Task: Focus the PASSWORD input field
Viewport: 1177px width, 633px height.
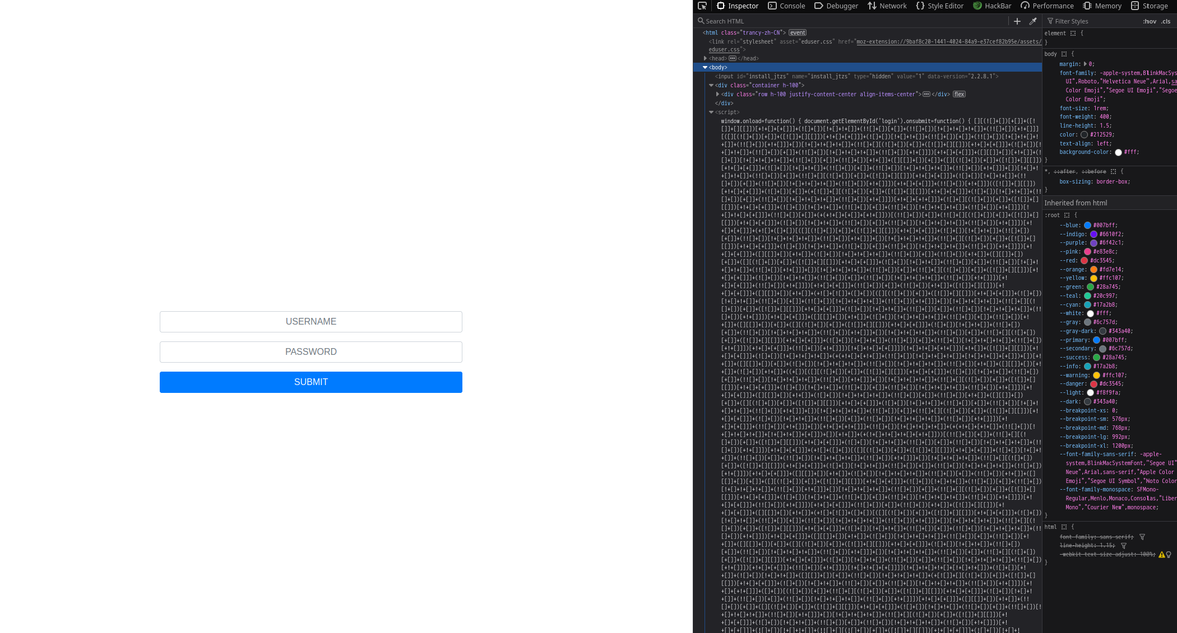Action: coord(311,352)
